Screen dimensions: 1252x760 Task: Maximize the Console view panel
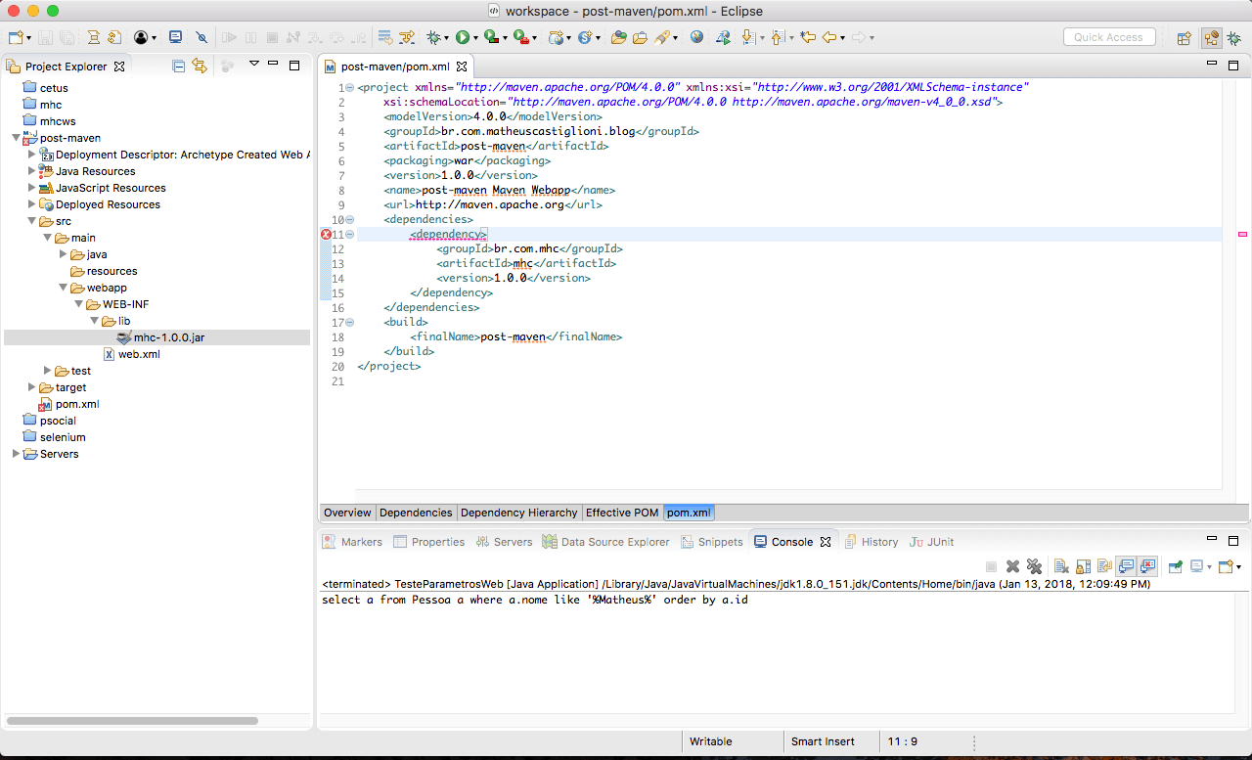[x=1235, y=540]
